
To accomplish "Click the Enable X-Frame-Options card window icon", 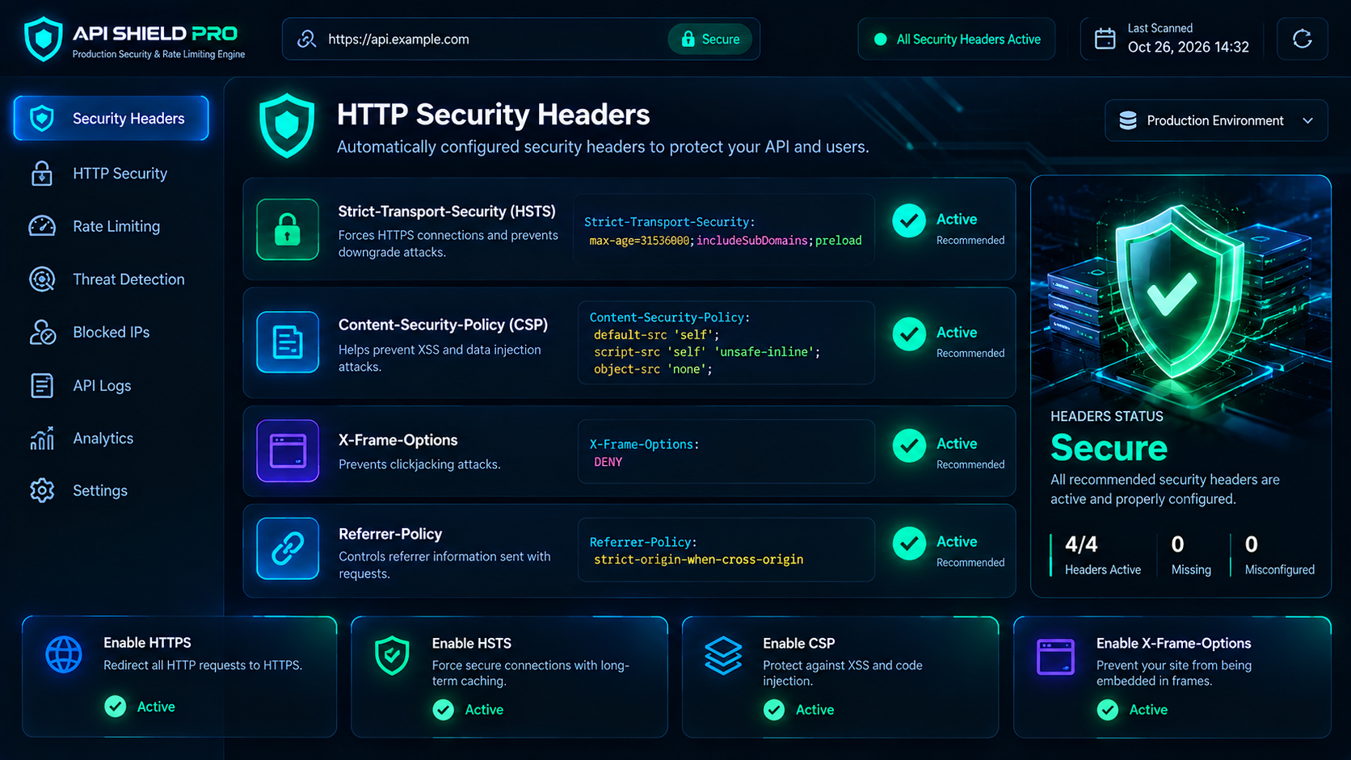I will tap(1055, 657).
